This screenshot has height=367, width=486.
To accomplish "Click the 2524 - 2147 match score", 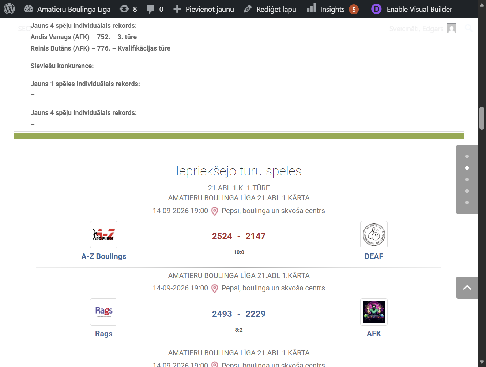I will point(239,236).
